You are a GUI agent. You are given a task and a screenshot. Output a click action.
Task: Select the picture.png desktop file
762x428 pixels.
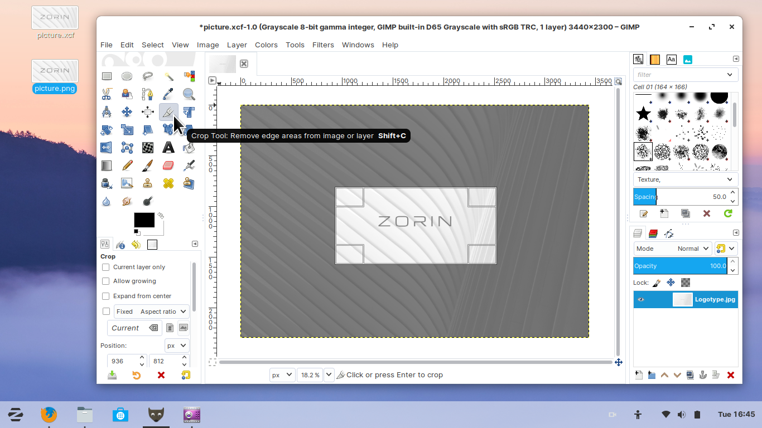tap(55, 77)
